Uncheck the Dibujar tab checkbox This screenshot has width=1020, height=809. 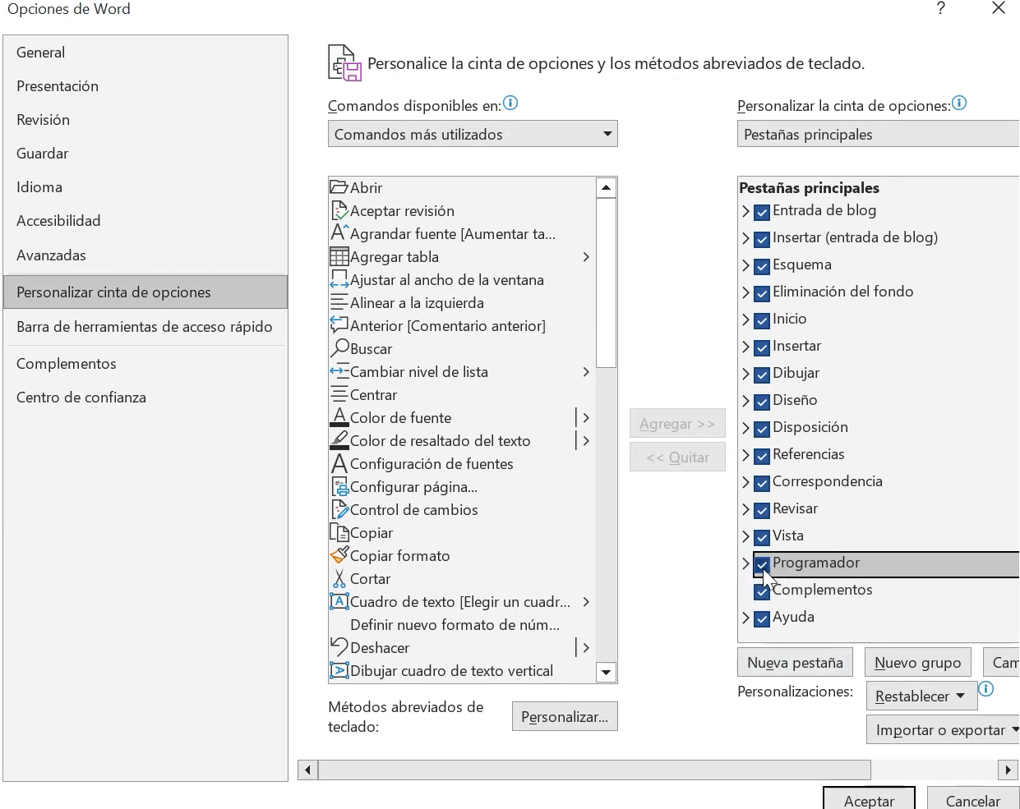pyautogui.click(x=762, y=374)
